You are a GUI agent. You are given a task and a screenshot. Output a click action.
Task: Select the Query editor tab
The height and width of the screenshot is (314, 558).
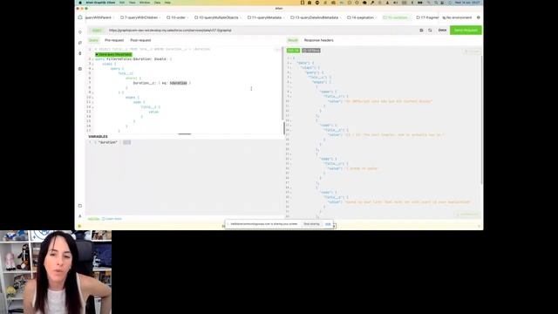click(93, 40)
